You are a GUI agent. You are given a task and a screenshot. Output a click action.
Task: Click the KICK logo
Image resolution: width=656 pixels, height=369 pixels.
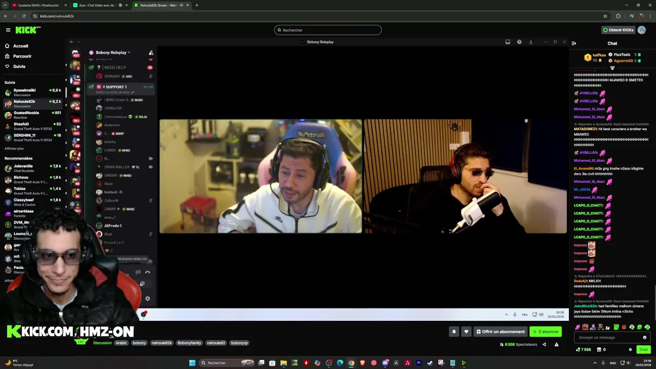28,30
